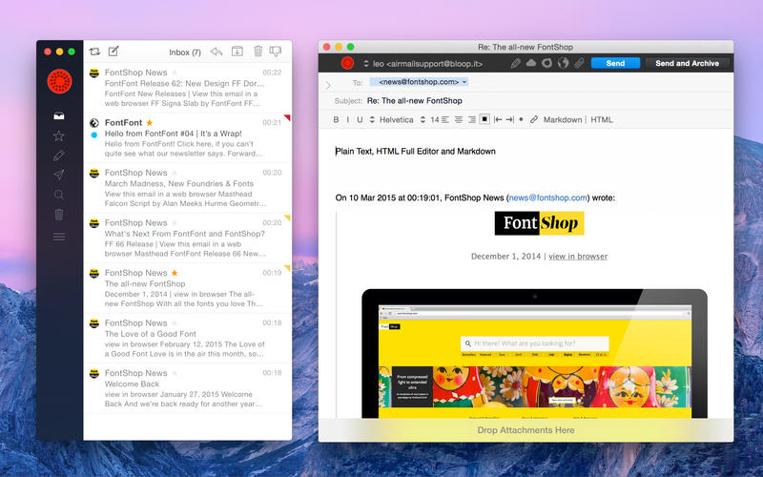Decrease indent in the compose editor
Screen dimensions: 763x477
pyautogui.click(x=497, y=119)
